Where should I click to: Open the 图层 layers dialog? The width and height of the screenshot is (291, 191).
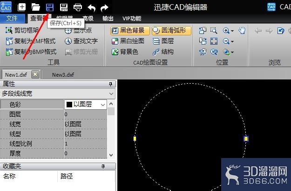163,41
